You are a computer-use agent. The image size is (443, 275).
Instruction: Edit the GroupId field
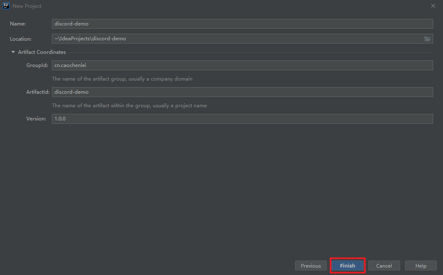click(242, 65)
